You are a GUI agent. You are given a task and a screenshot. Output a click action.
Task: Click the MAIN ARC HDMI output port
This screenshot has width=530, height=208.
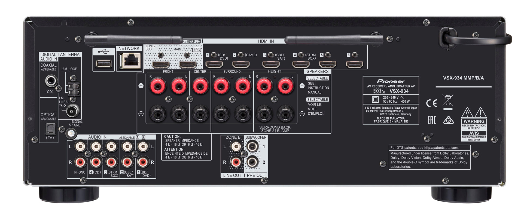pos(187,65)
